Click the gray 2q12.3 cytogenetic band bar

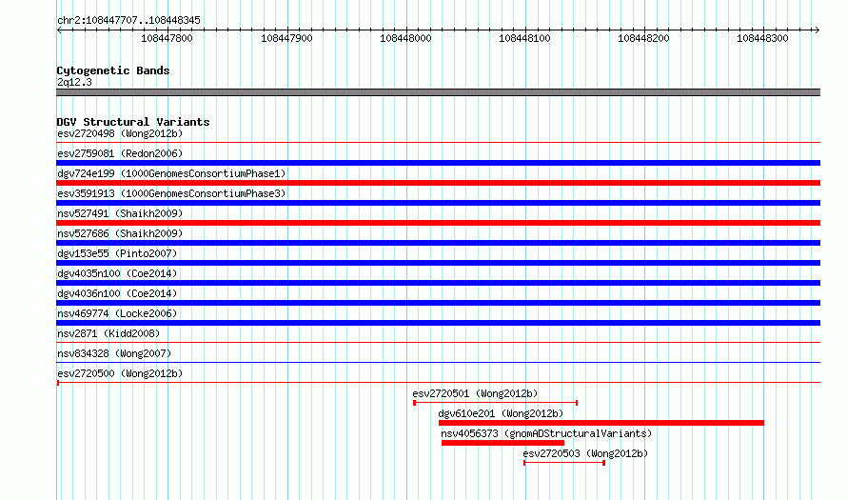[438, 92]
